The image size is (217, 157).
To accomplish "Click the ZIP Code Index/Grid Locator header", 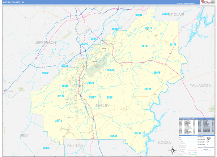I will [x=197, y=118].
